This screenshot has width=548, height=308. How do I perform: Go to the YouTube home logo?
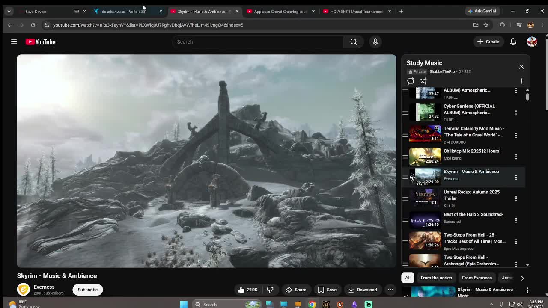pos(41,42)
